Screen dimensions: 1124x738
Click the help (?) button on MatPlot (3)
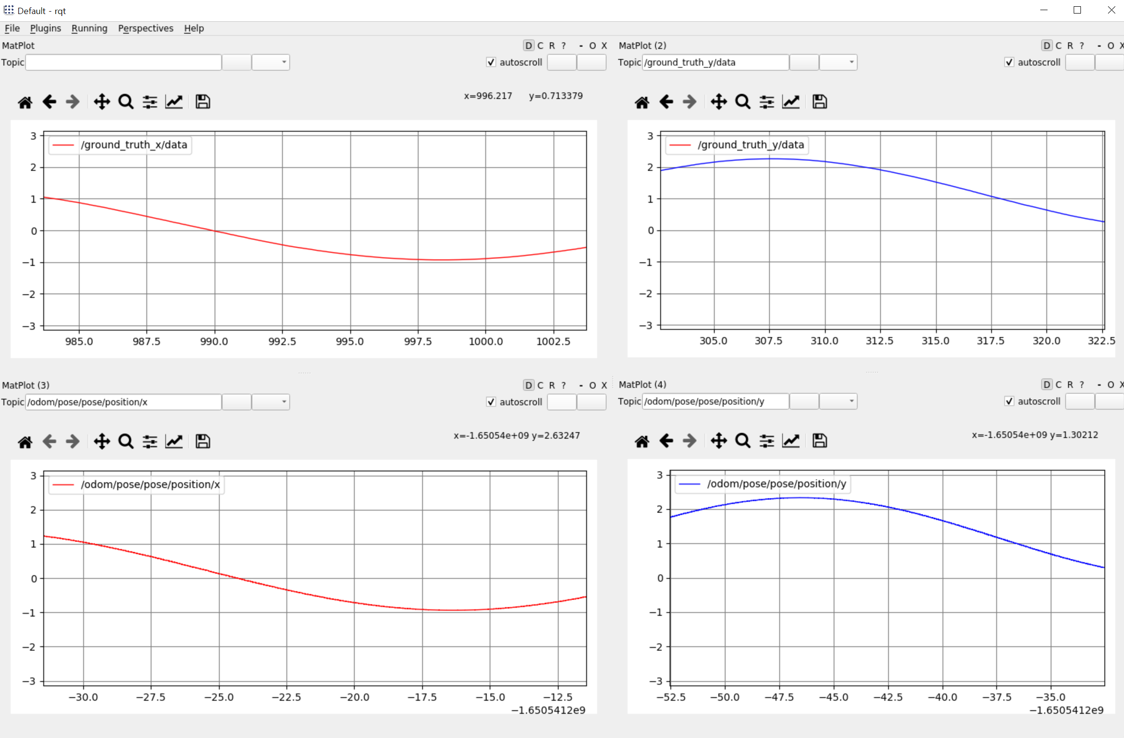(563, 385)
